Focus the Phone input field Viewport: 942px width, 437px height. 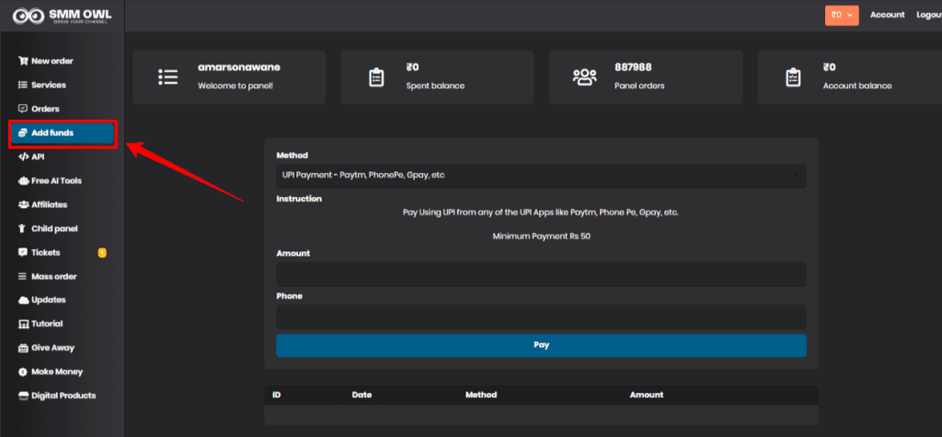tap(540, 317)
